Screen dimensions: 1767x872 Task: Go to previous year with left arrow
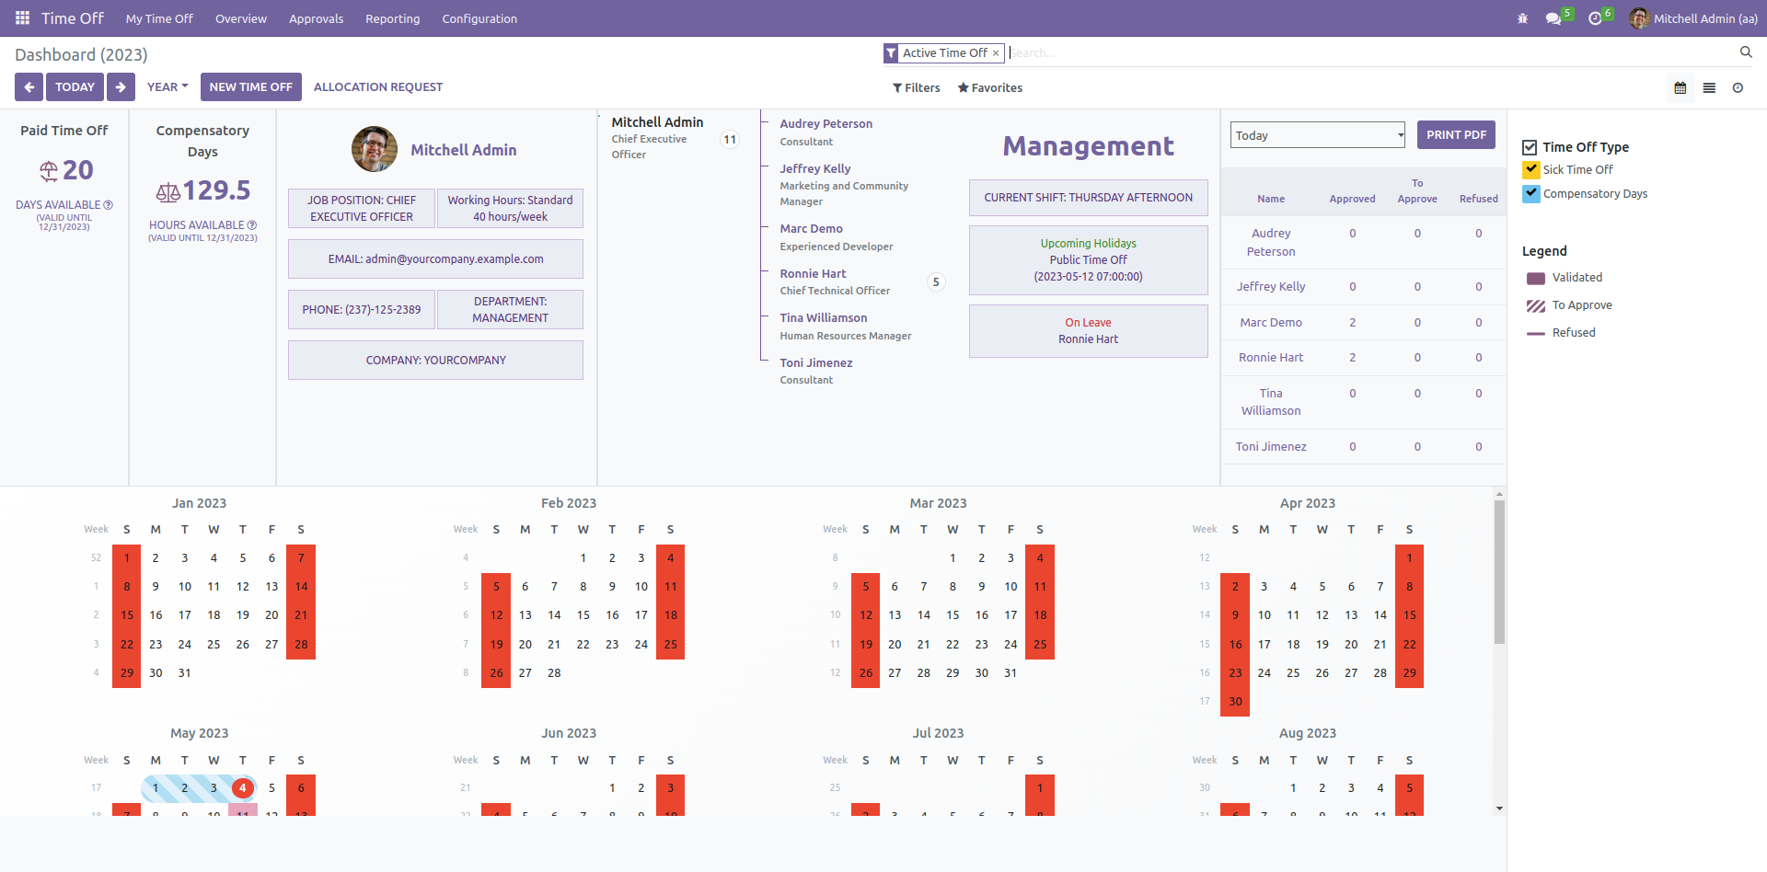29,87
